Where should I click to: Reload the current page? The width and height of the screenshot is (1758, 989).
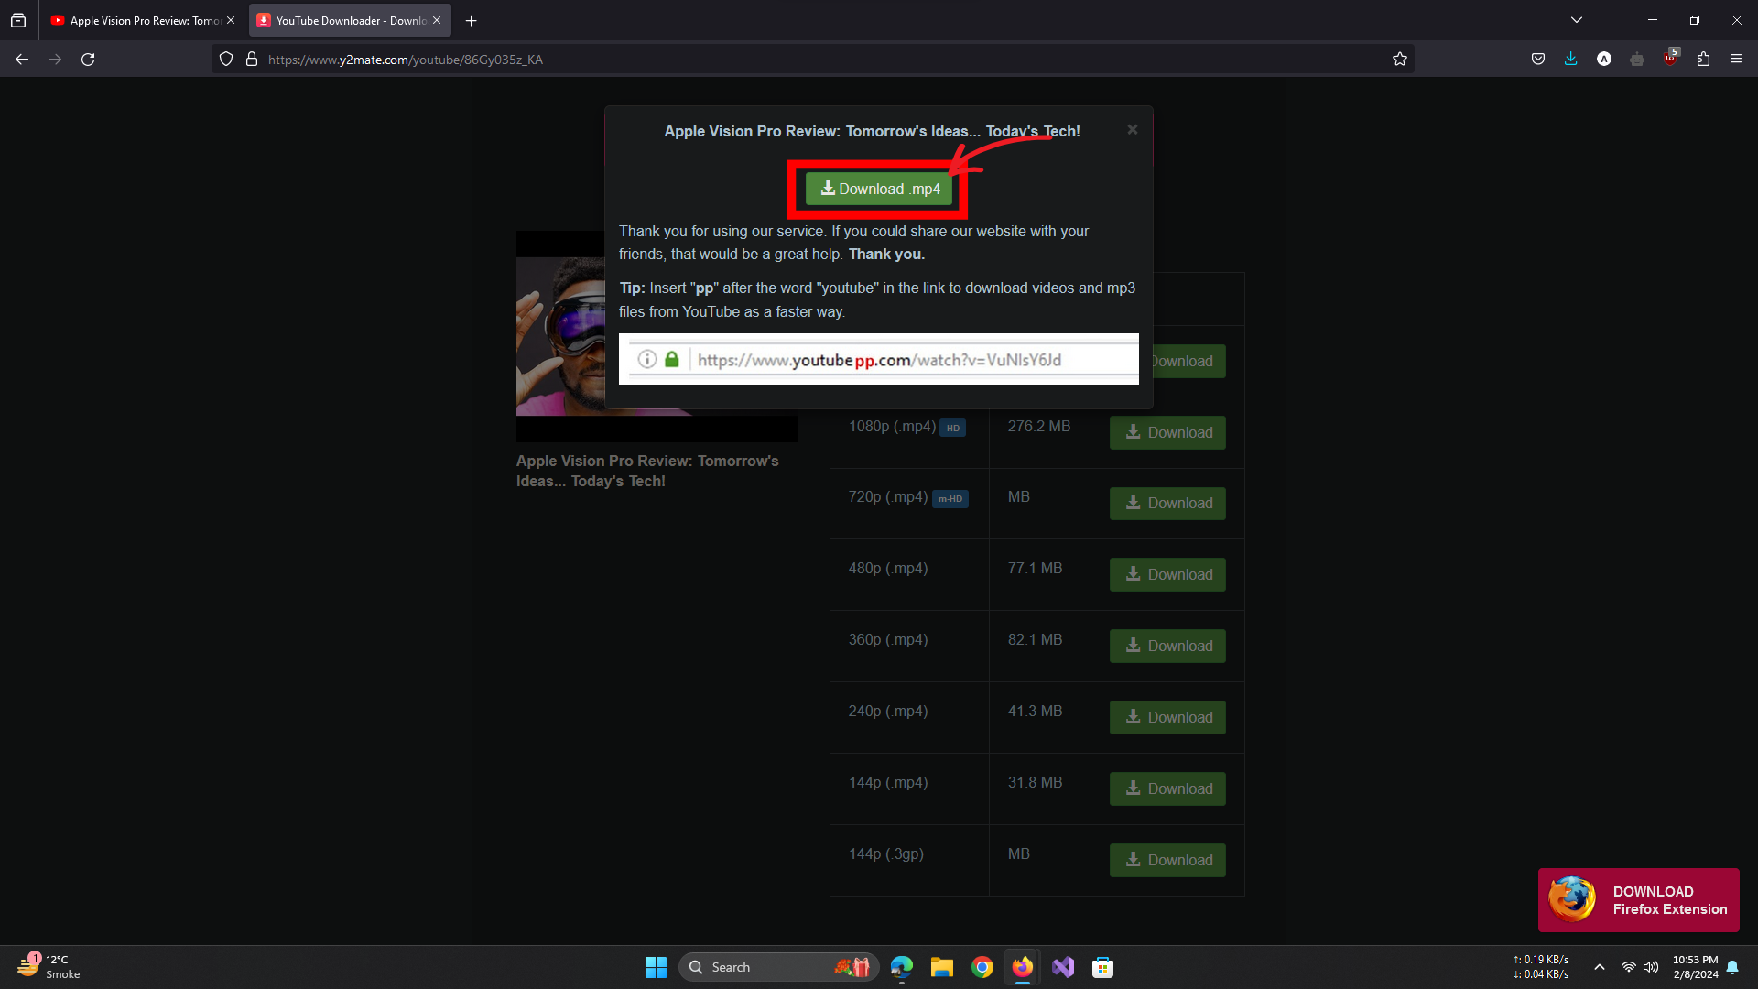(88, 60)
